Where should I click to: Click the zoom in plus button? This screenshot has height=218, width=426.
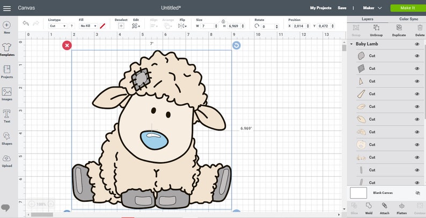(x=51, y=204)
